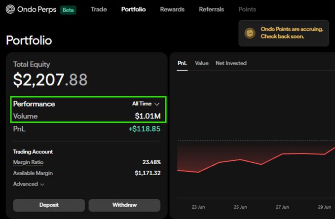Screen dimensions: 335x219
Task: Click the Beta badge
Action: [x=68, y=10]
